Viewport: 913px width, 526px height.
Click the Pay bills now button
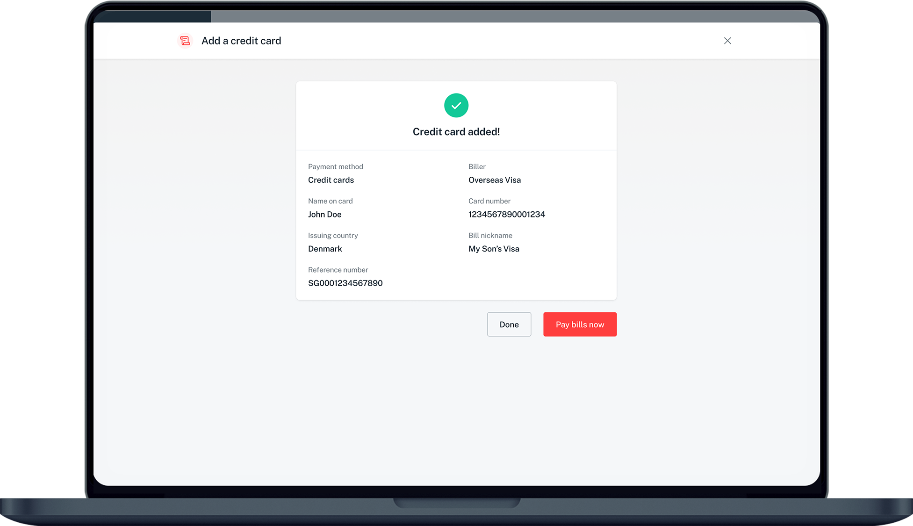pyautogui.click(x=580, y=324)
